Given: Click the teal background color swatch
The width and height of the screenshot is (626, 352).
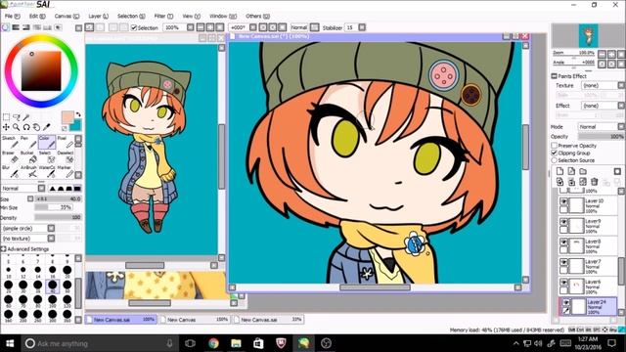Looking at the screenshot, I should (76, 126).
